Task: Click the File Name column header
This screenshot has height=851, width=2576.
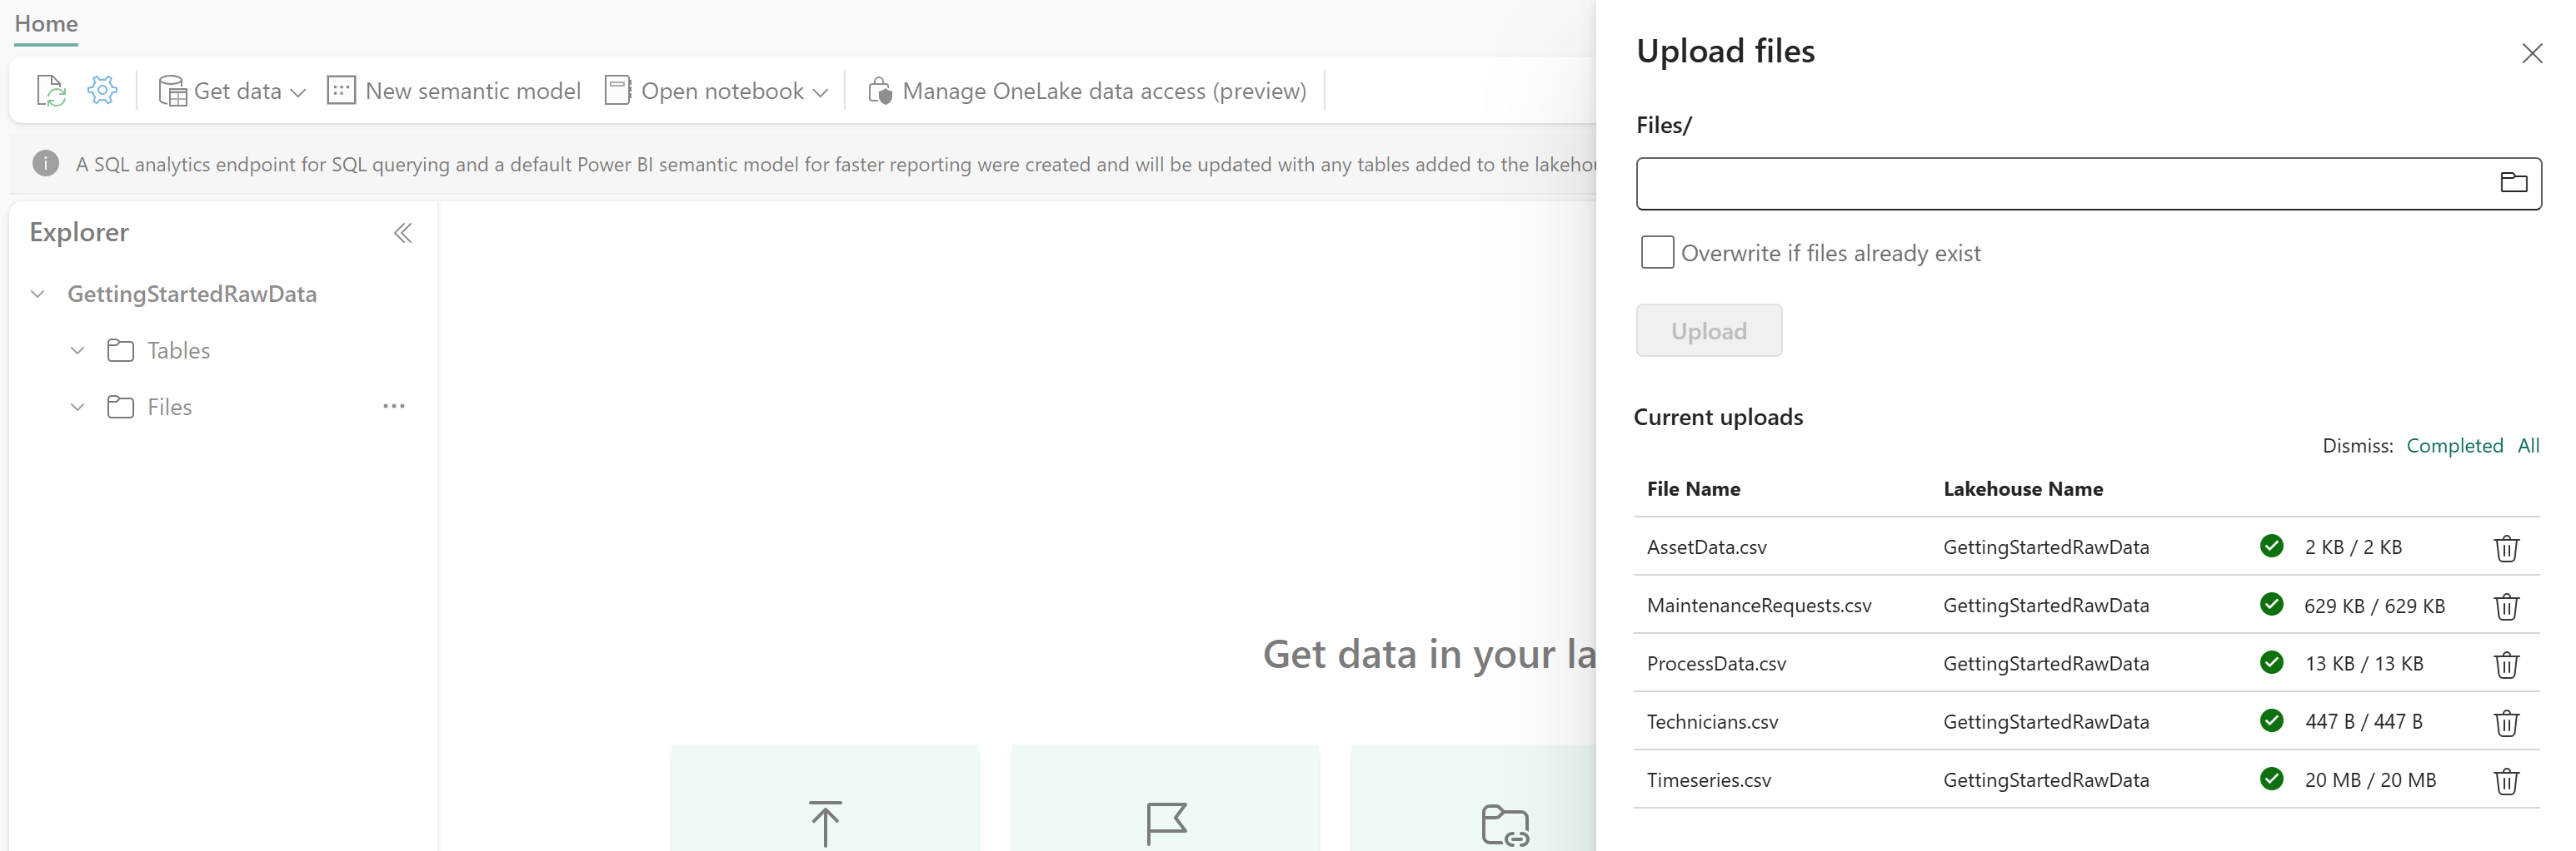Action: pyautogui.click(x=1693, y=488)
